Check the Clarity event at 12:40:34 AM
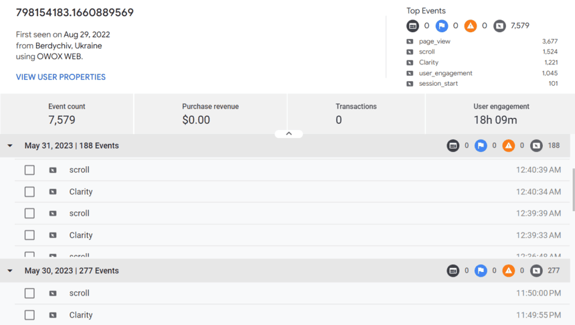The height and width of the screenshot is (325, 575). point(29,192)
